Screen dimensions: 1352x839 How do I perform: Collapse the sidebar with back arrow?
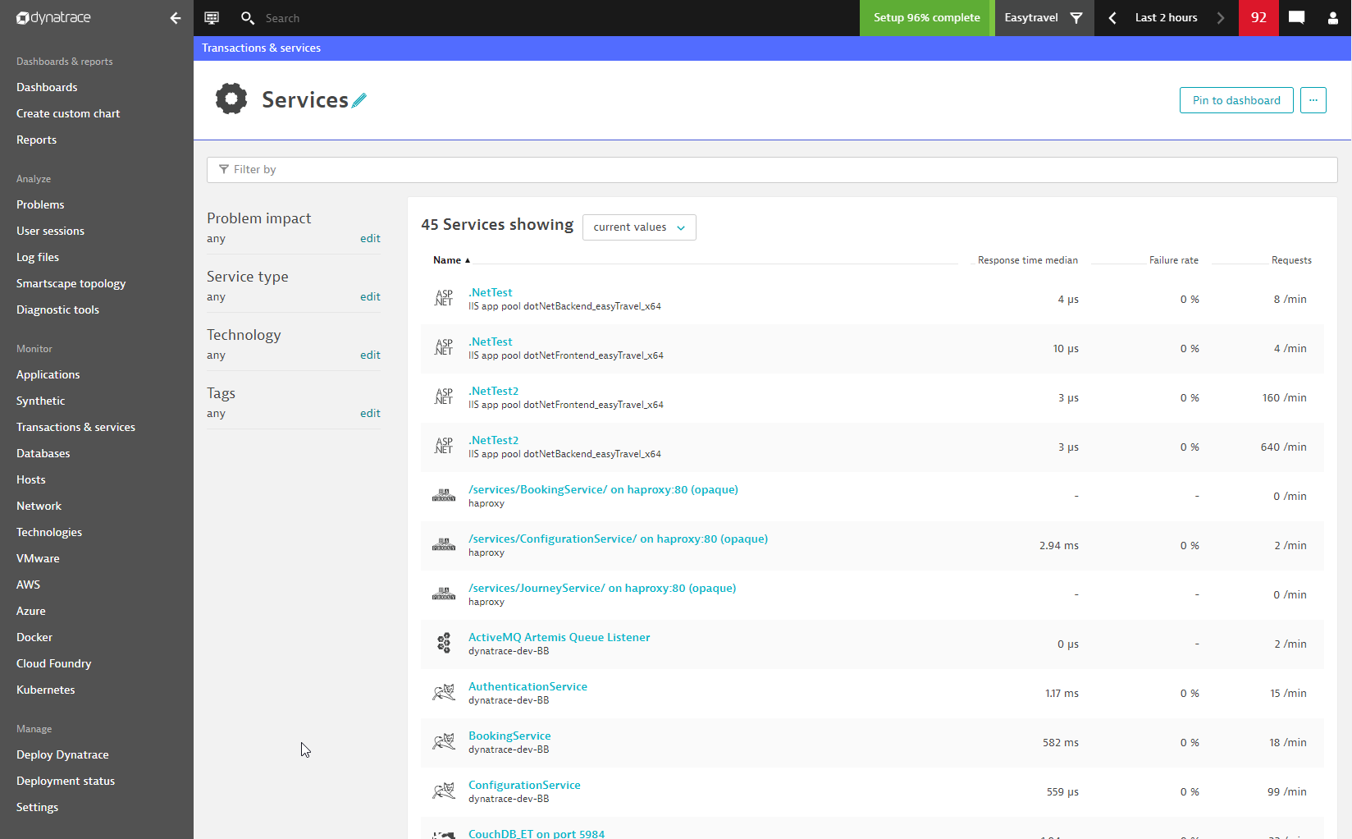coord(175,17)
